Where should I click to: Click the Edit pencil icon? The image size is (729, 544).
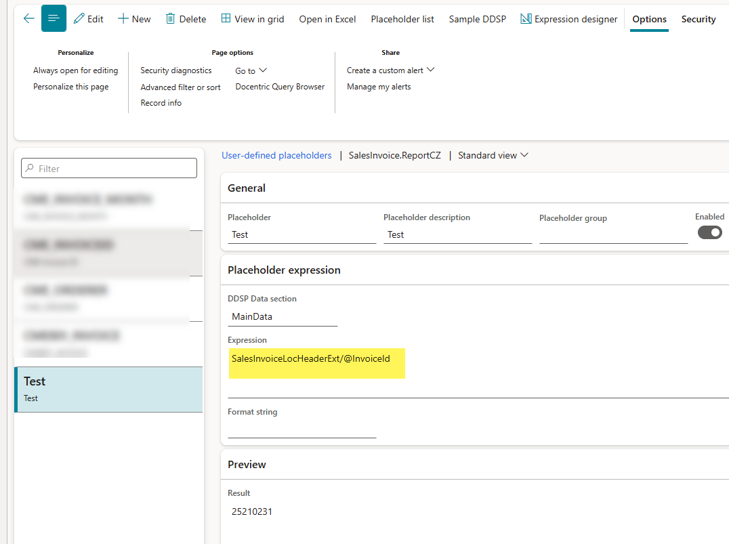79,19
